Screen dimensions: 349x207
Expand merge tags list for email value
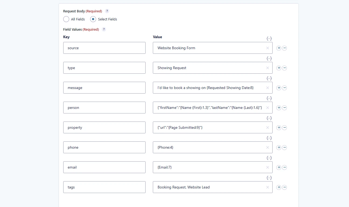[269, 158]
